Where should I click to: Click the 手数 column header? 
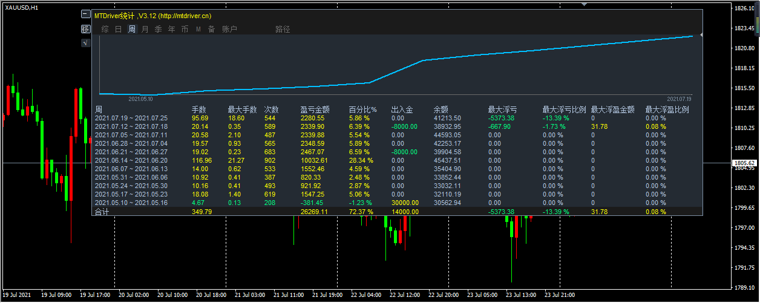pyautogui.click(x=199, y=110)
